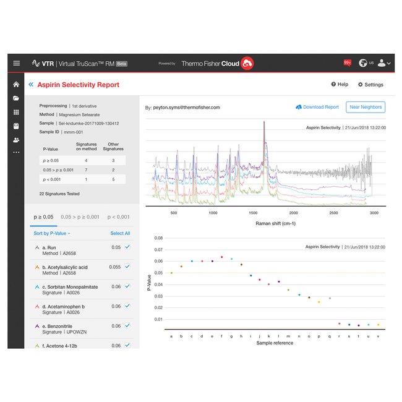Open the 99+ notifications icon
Viewport: 402px width, 402px height.
(347, 62)
